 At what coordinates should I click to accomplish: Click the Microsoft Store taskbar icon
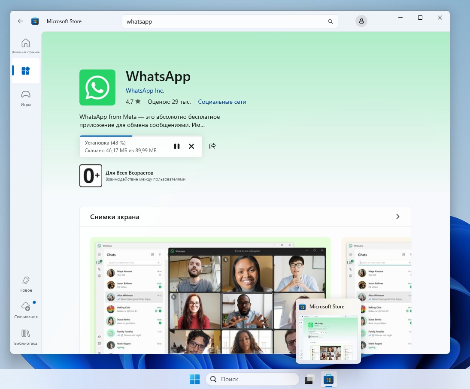click(328, 380)
